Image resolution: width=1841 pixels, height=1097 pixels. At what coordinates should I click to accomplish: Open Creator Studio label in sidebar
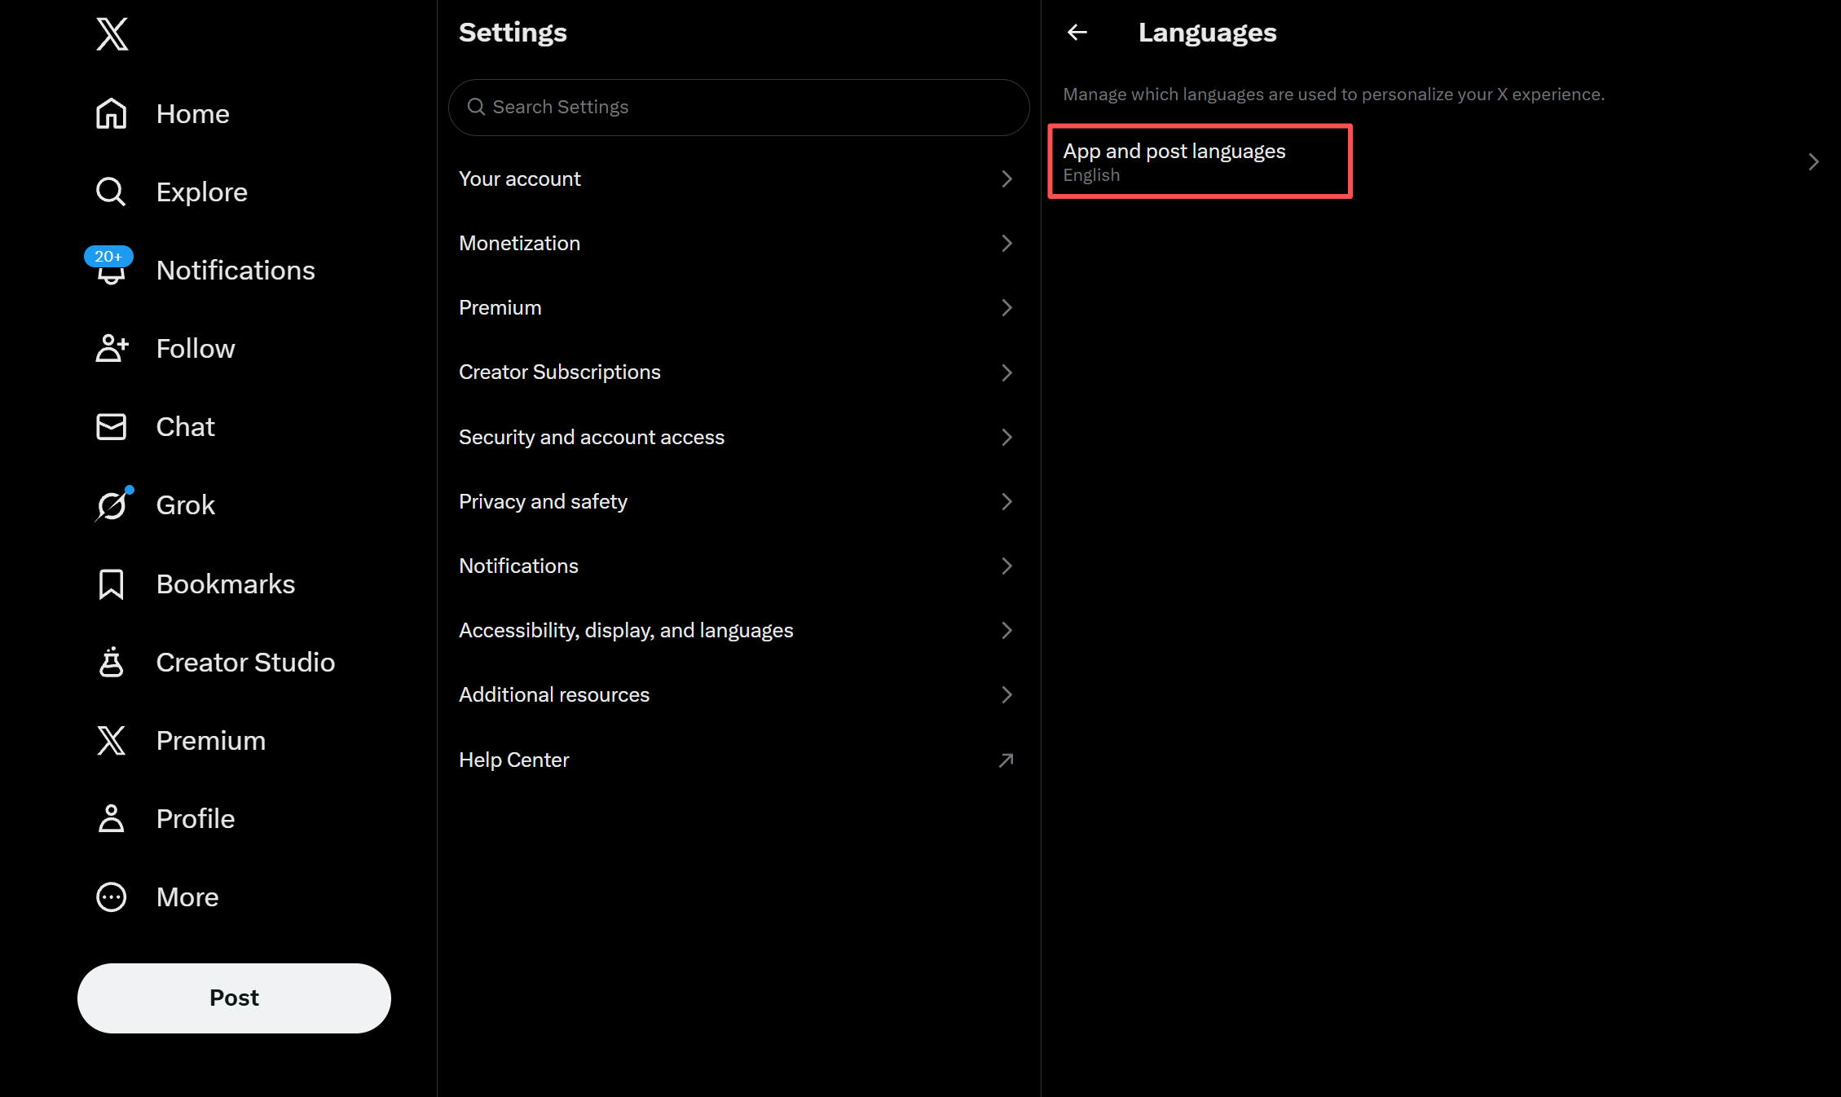[245, 662]
